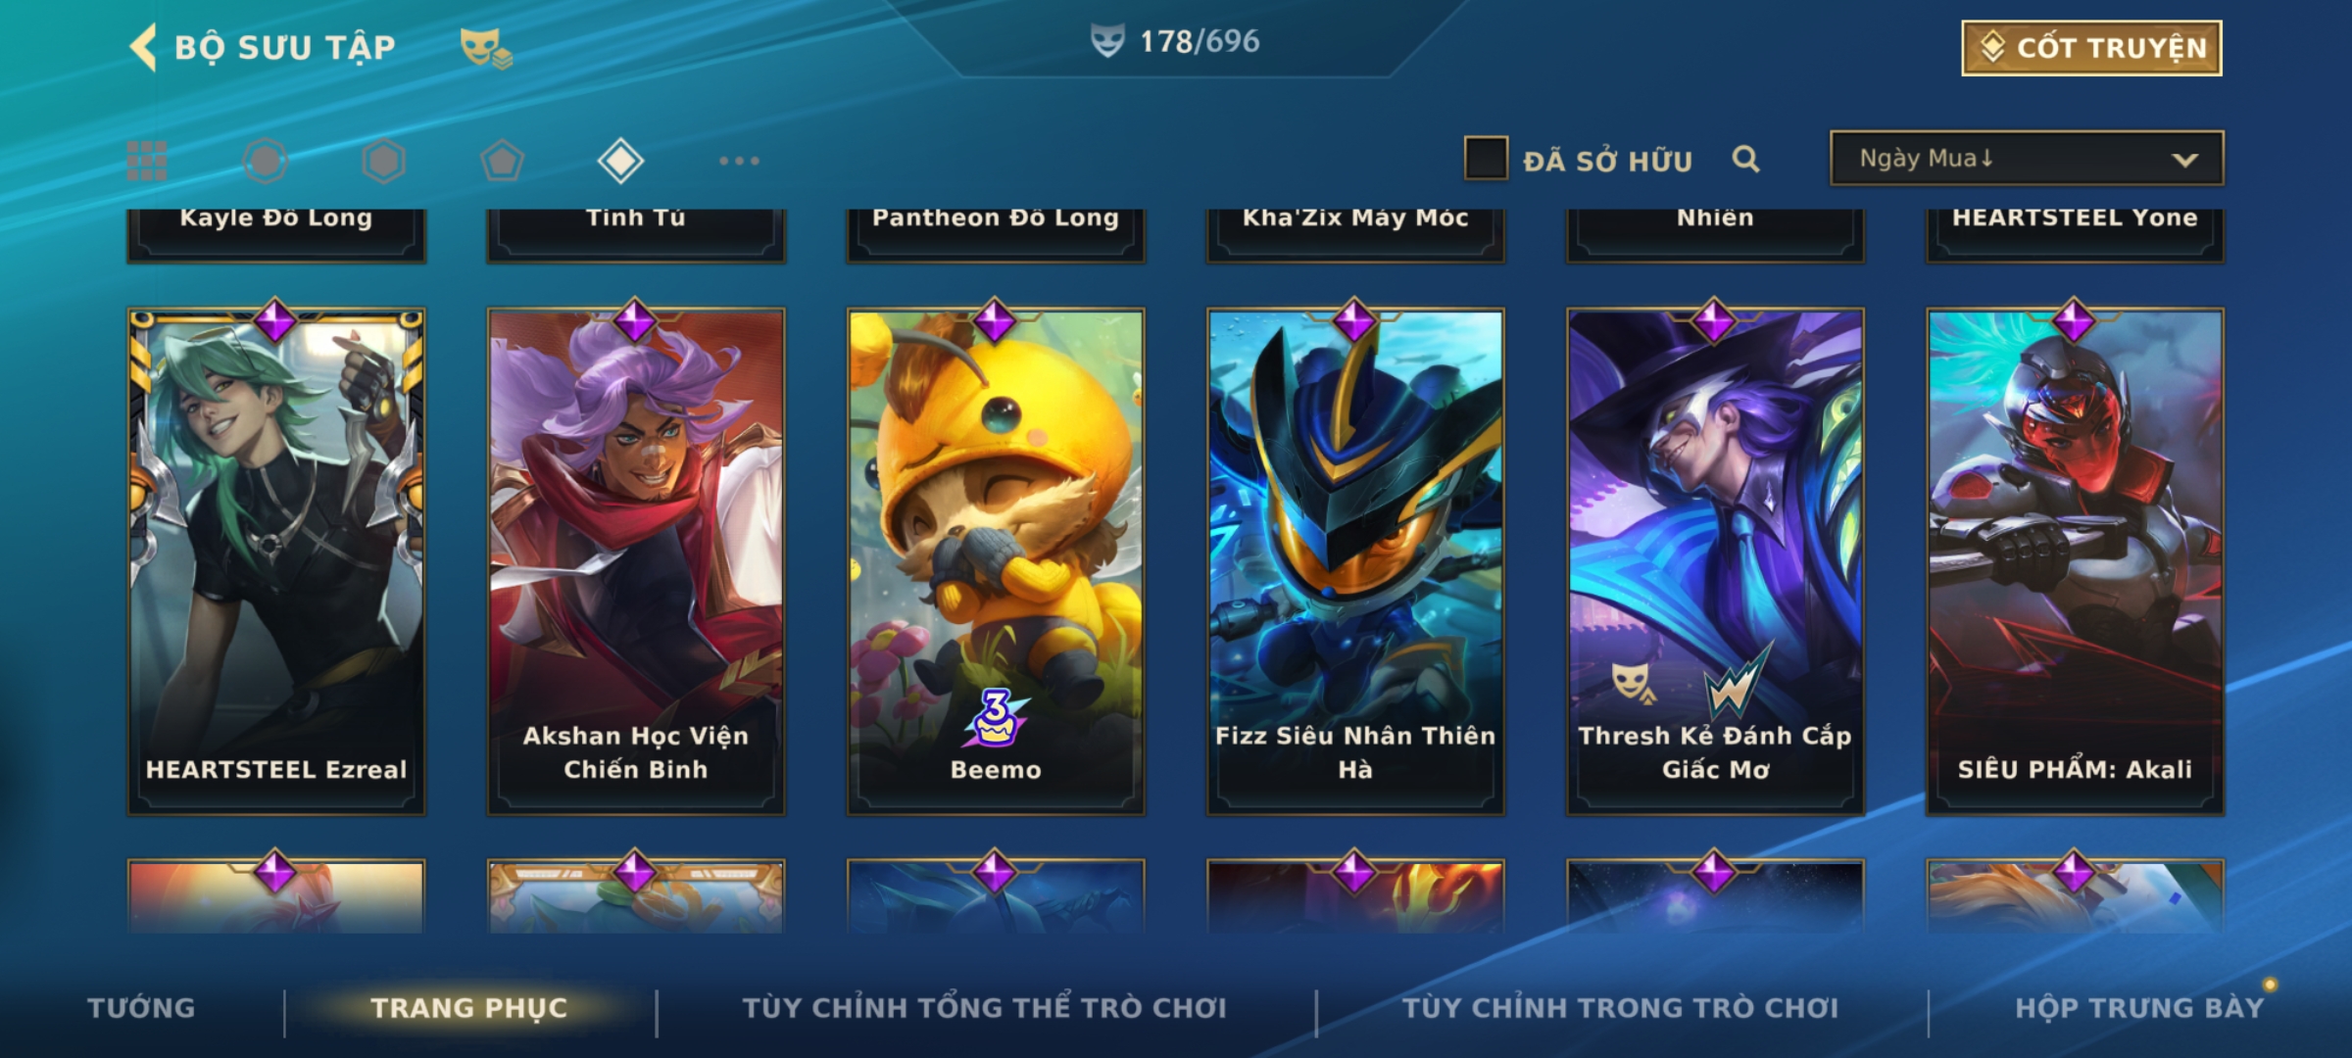Click the Cốt Truyện button
This screenshot has height=1058, width=2352.
(2091, 48)
